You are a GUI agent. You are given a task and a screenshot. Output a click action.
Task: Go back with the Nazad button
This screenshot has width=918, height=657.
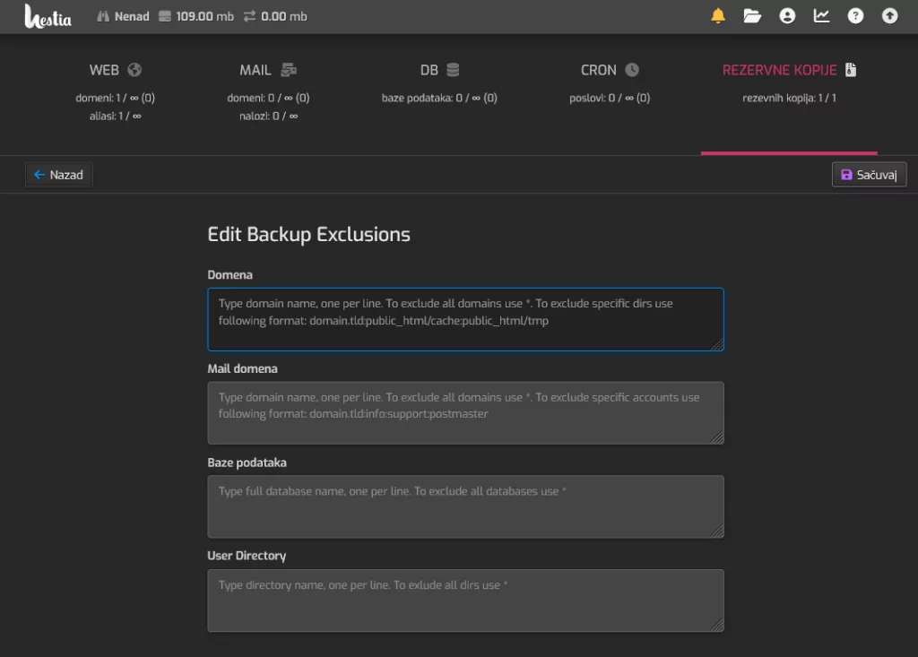pyautogui.click(x=58, y=175)
